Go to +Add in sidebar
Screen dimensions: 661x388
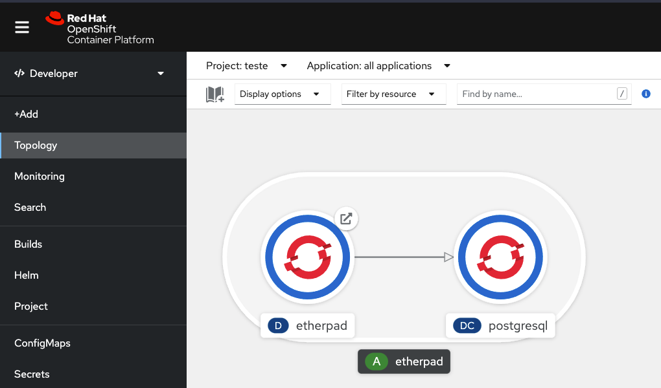93,114
